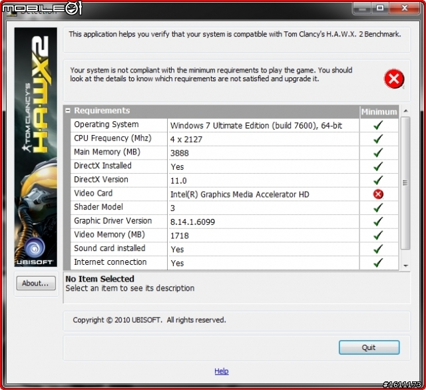Click the red error icon beside compliance message
Viewport: 426px width, 390px height.
[393, 79]
